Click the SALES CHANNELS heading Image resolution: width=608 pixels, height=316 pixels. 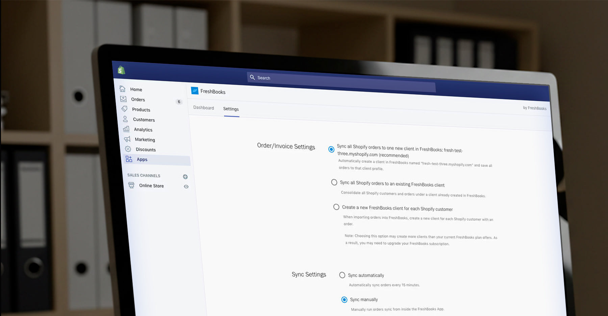[x=144, y=175]
